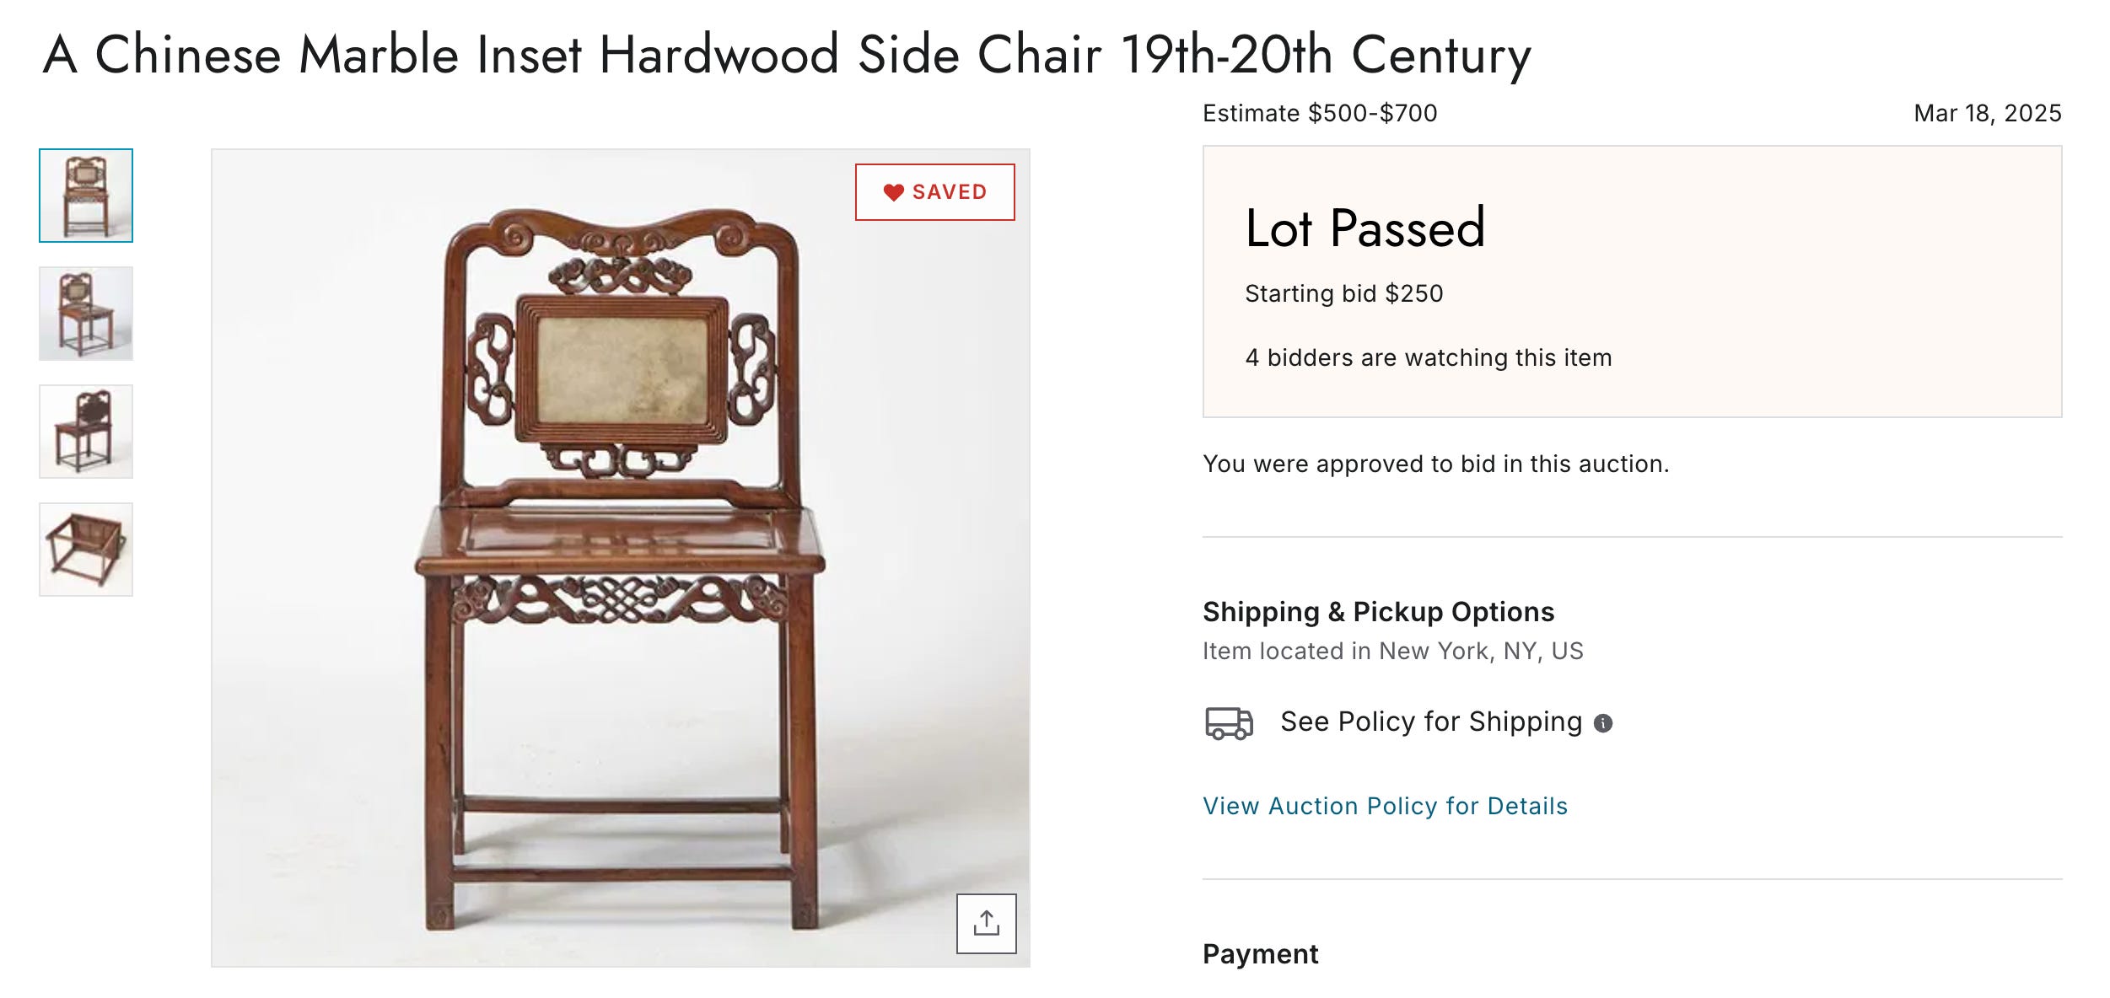Click the Payment section heading
This screenshot has height=998, width=2110.
1260,953
